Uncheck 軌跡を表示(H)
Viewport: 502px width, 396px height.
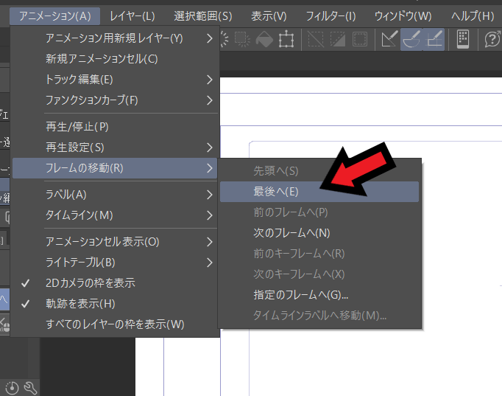(115, 304)
